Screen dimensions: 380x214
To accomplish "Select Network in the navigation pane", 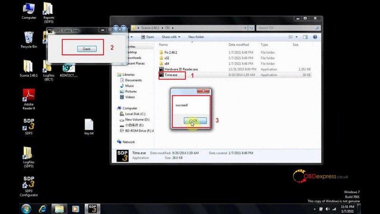I will (x=126, y=142).
